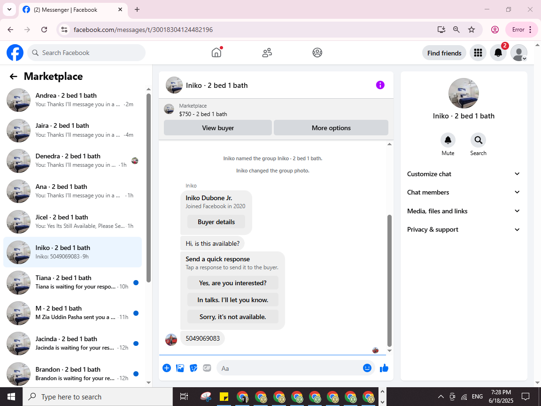Open a new Chrome tab
This screenshot has height=406, width=541.
click(x=137, y=10)
